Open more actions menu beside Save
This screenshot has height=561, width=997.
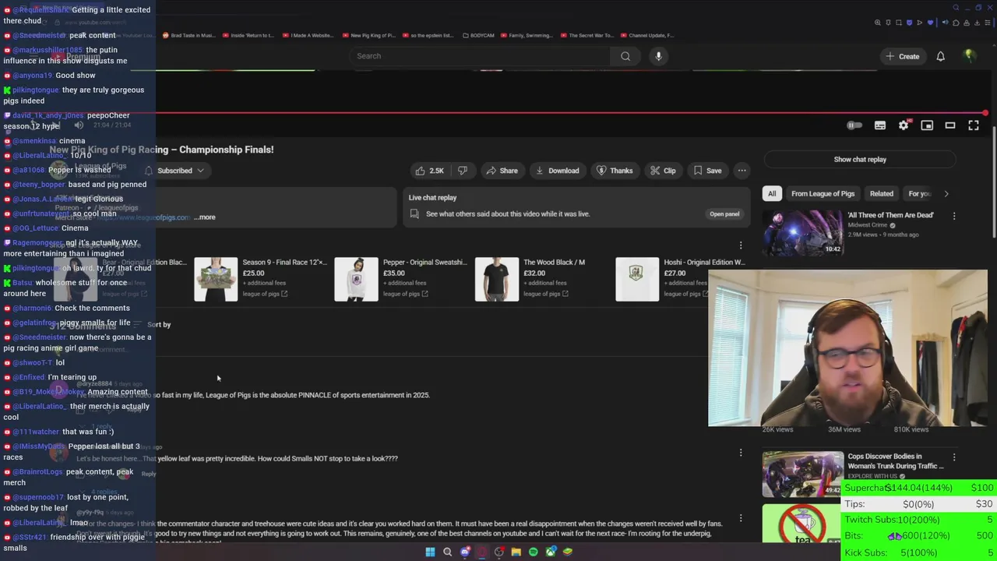742,171
